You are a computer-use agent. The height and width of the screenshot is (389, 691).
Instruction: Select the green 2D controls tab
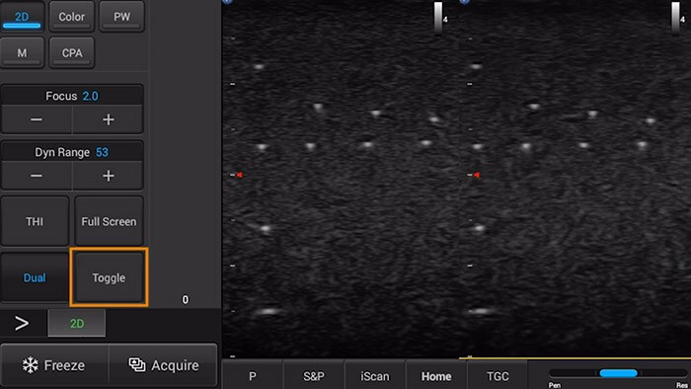pyautogui.click(x=77, y=324)
